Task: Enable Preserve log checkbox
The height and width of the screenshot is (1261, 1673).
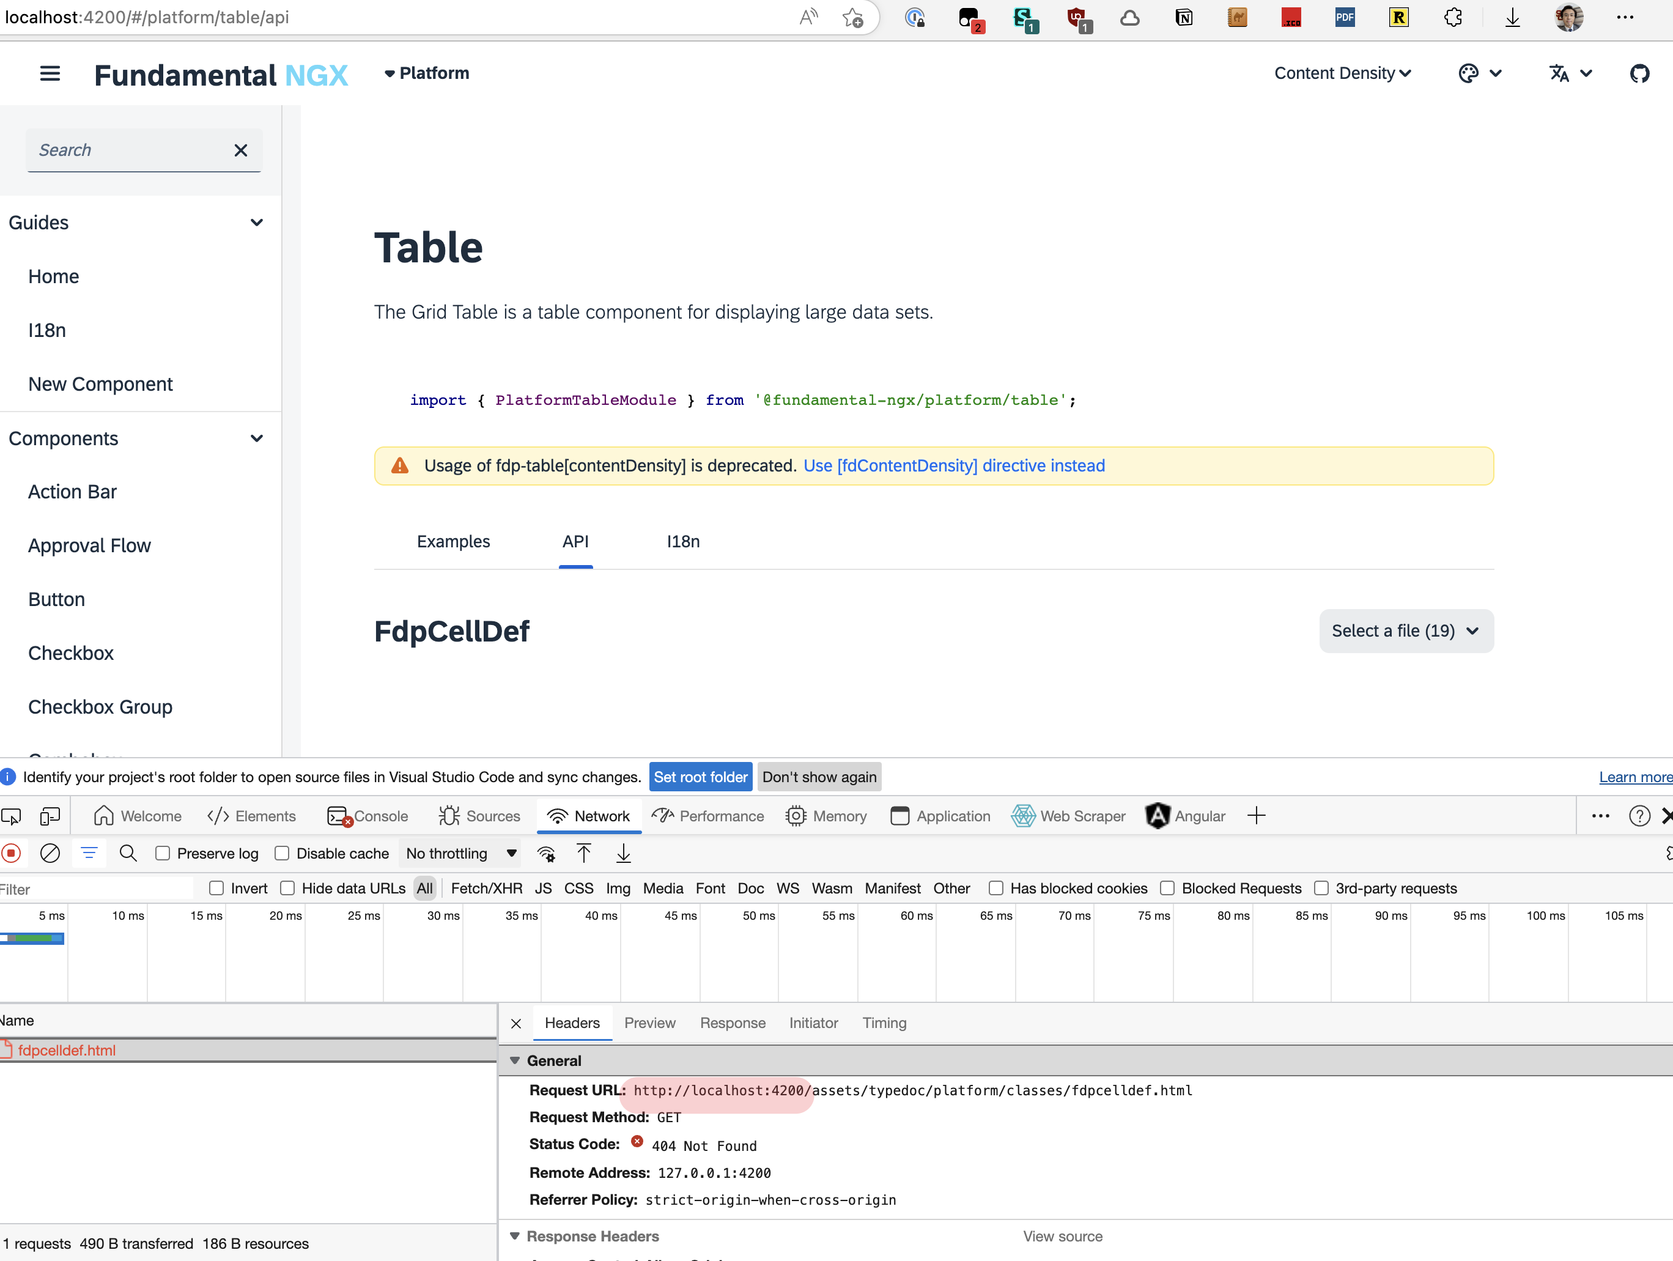Action: point(163,853)
